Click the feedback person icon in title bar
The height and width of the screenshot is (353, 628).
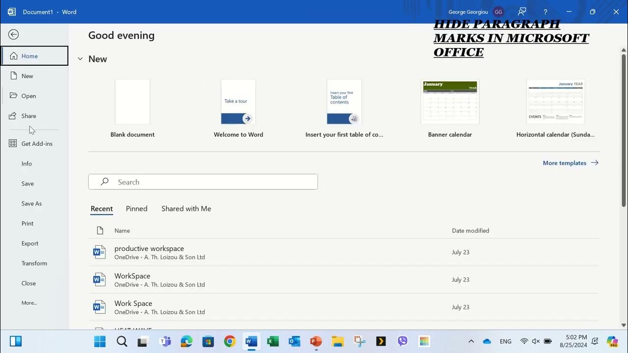tap(522, 12)
